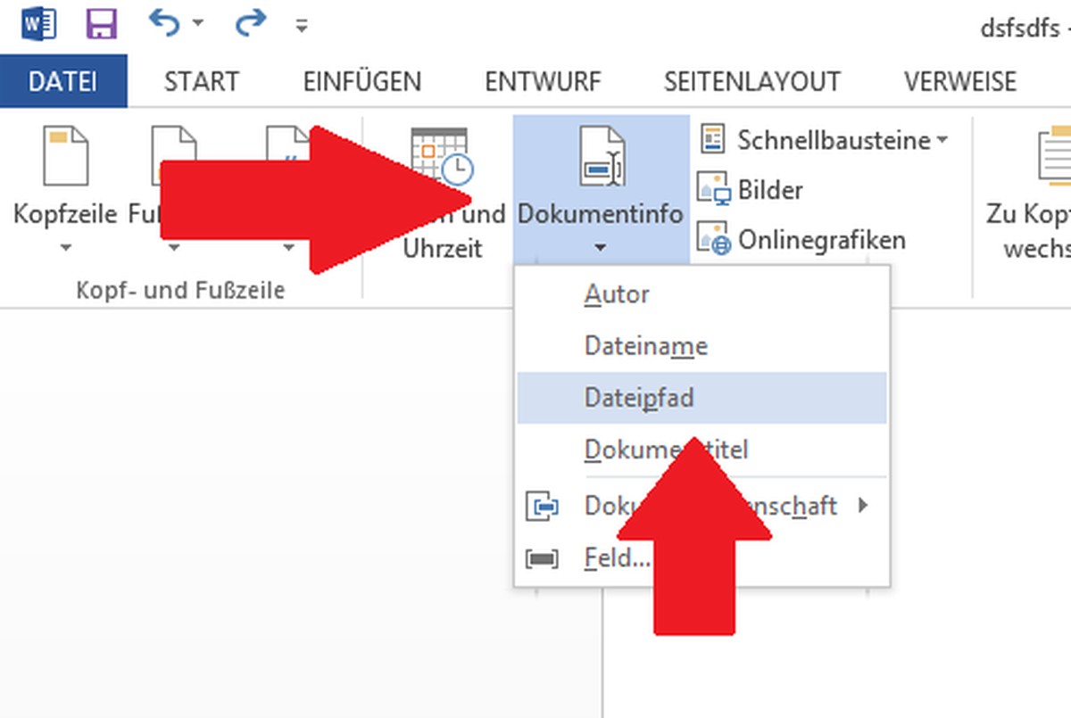This screenshot has width=1071, height=718.
Task: Expand the undo history dropdown arrow
Action: (x=198, y=24)
